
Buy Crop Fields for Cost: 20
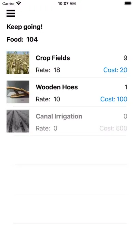coord(115,70)
